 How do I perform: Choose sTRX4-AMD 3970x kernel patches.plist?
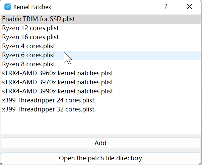(58, 82)
